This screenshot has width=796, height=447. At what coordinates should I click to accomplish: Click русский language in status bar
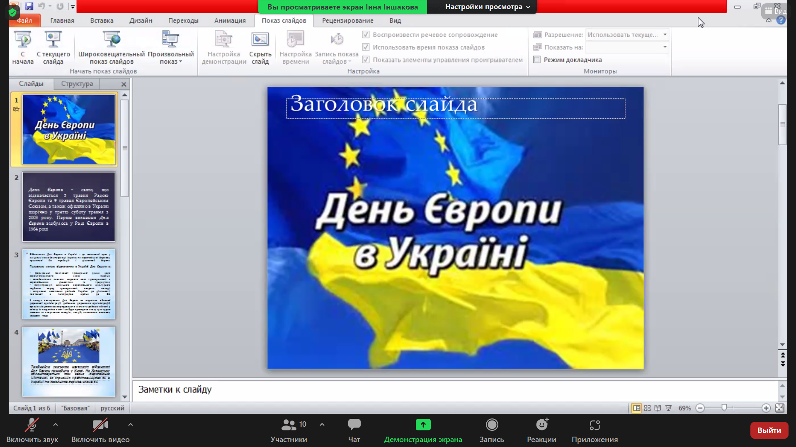pyautogui.click(x=112, y=408)
